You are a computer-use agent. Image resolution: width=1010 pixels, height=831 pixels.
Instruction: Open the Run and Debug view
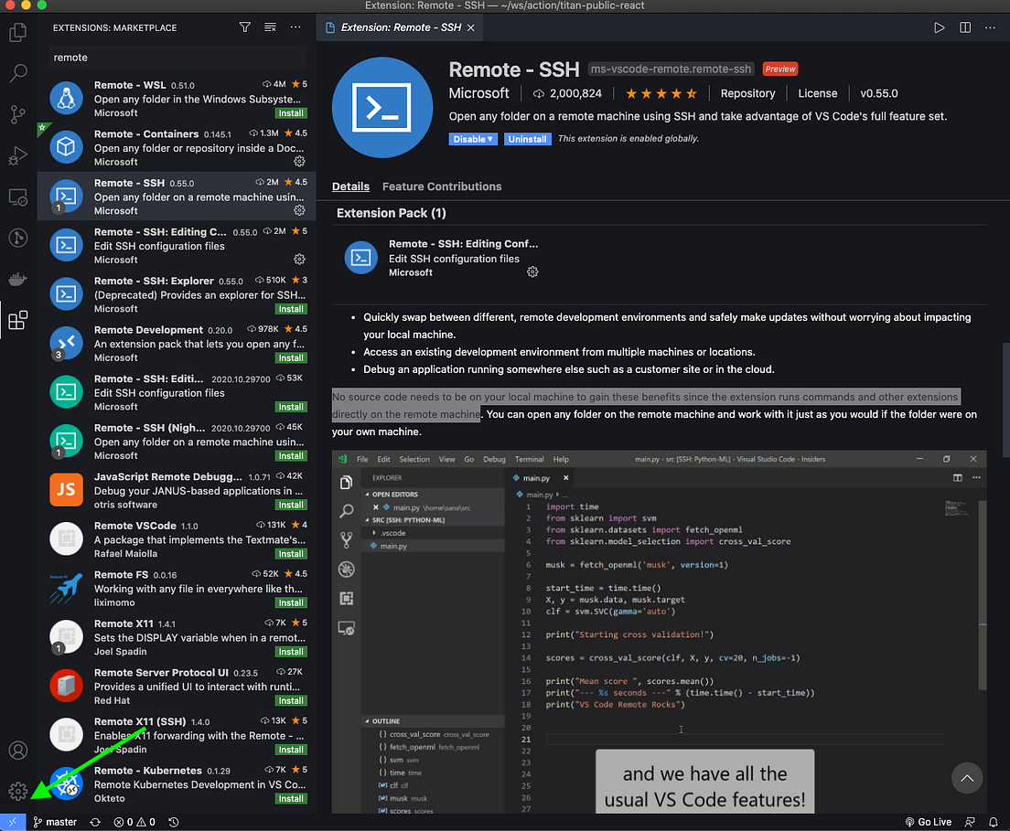tap(18, 156)
